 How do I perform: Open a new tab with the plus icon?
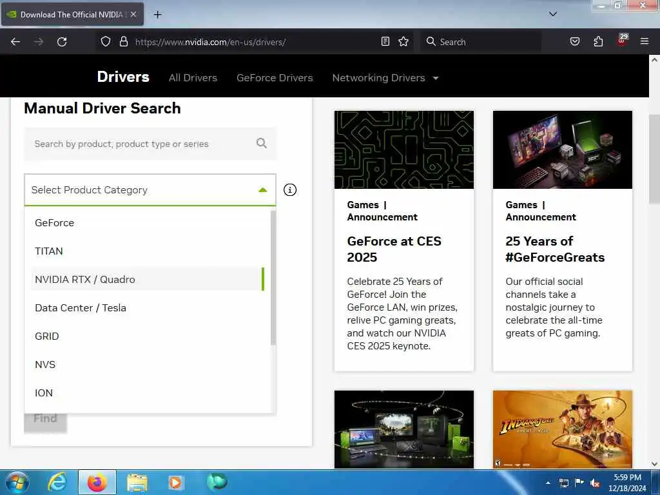[x=157, y=15]
